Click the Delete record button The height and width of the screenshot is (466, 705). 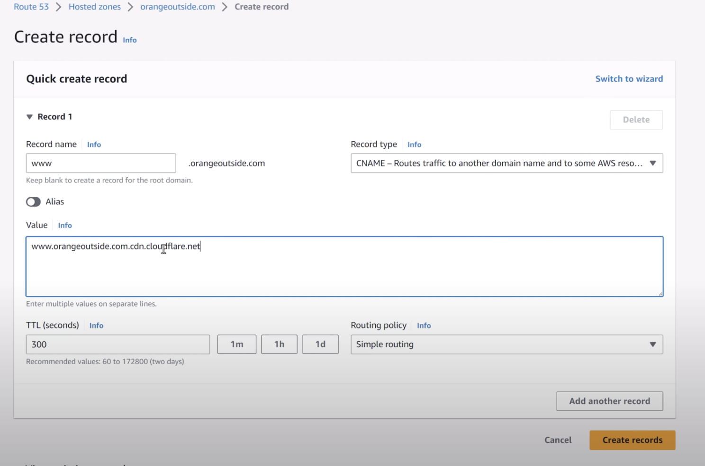pos(636,119)
